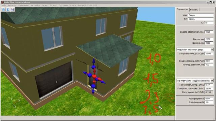Click Коэффициент N field showing 1.0
The image size is (216, 121).
(x=209, y=102)
